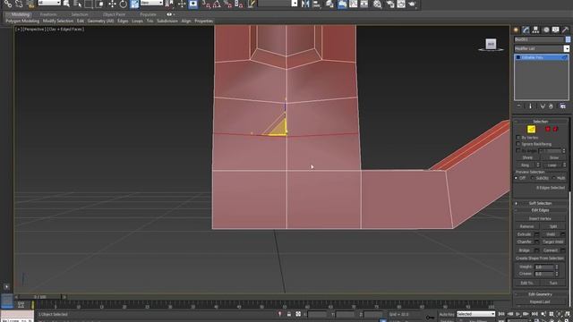Click the Rectangular Selection Region icon
This screenshot has width=573, height=322.
pos(89,4)
